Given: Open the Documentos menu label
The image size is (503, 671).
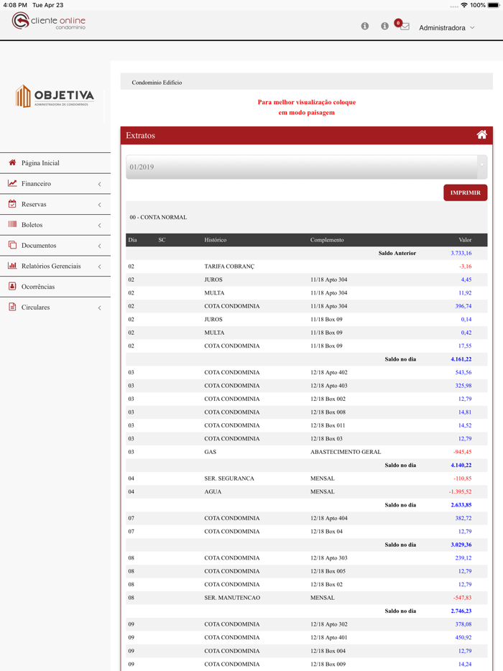Looking at the screenshot, I should click(x=39, y=245).
